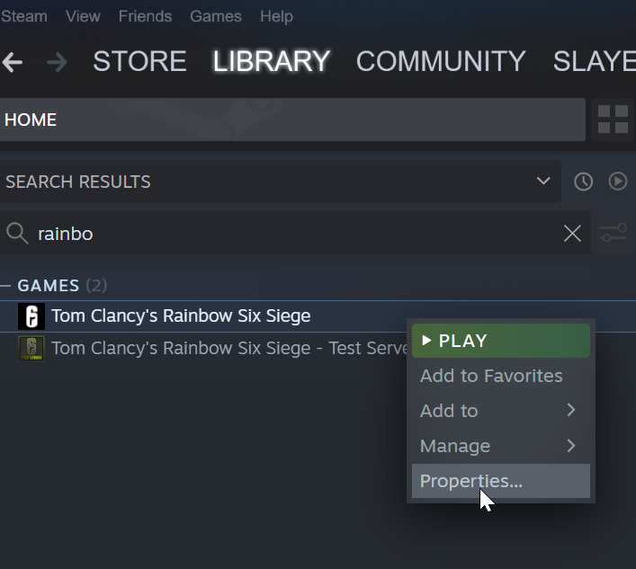Go to the Store tab

pyautogui.click(x=139, y=61)
